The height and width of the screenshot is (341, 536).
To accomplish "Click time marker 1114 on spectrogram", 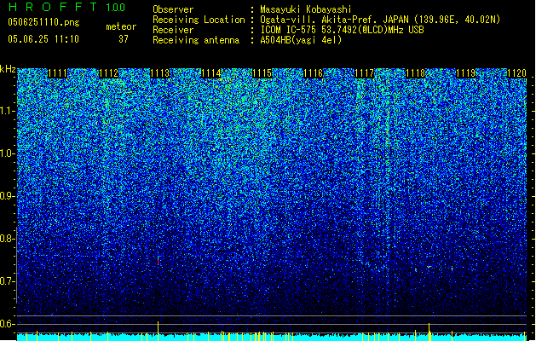I will click(211, 73).
